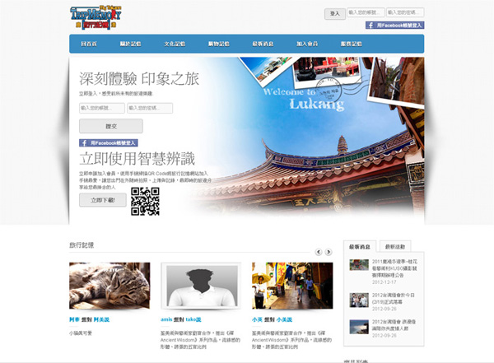Open the 最新消息 tab in the sidebar

(363, 246)
